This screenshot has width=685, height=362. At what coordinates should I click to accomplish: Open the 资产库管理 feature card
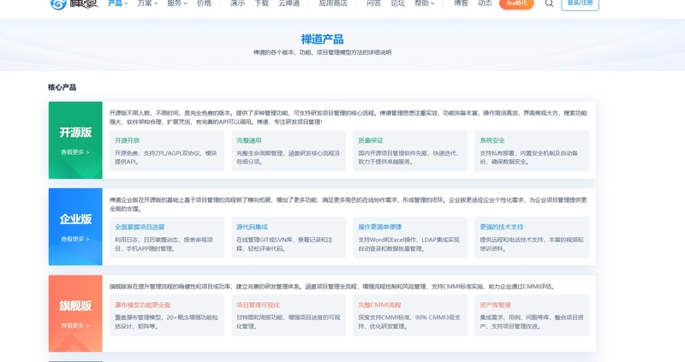click(532, 315)
